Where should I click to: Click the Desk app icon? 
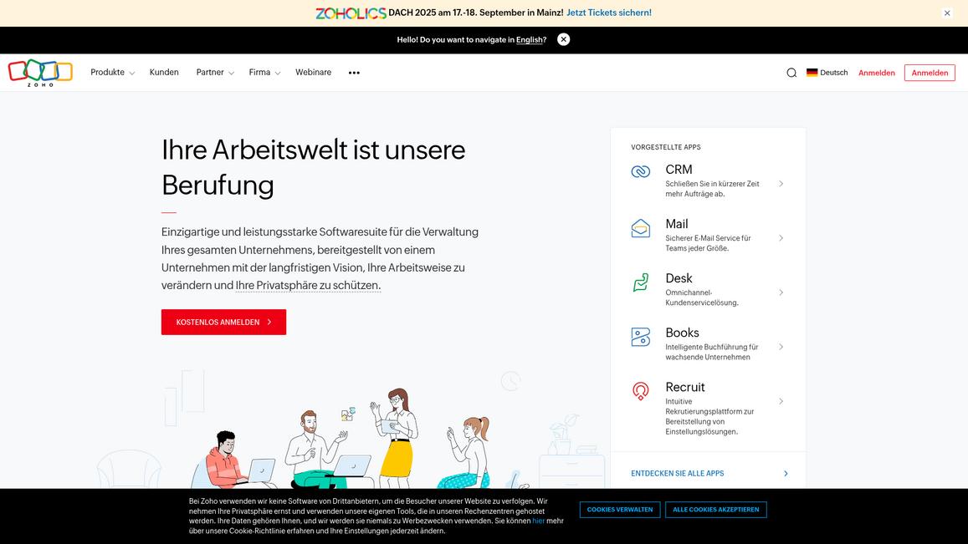[x=640, y=282]
